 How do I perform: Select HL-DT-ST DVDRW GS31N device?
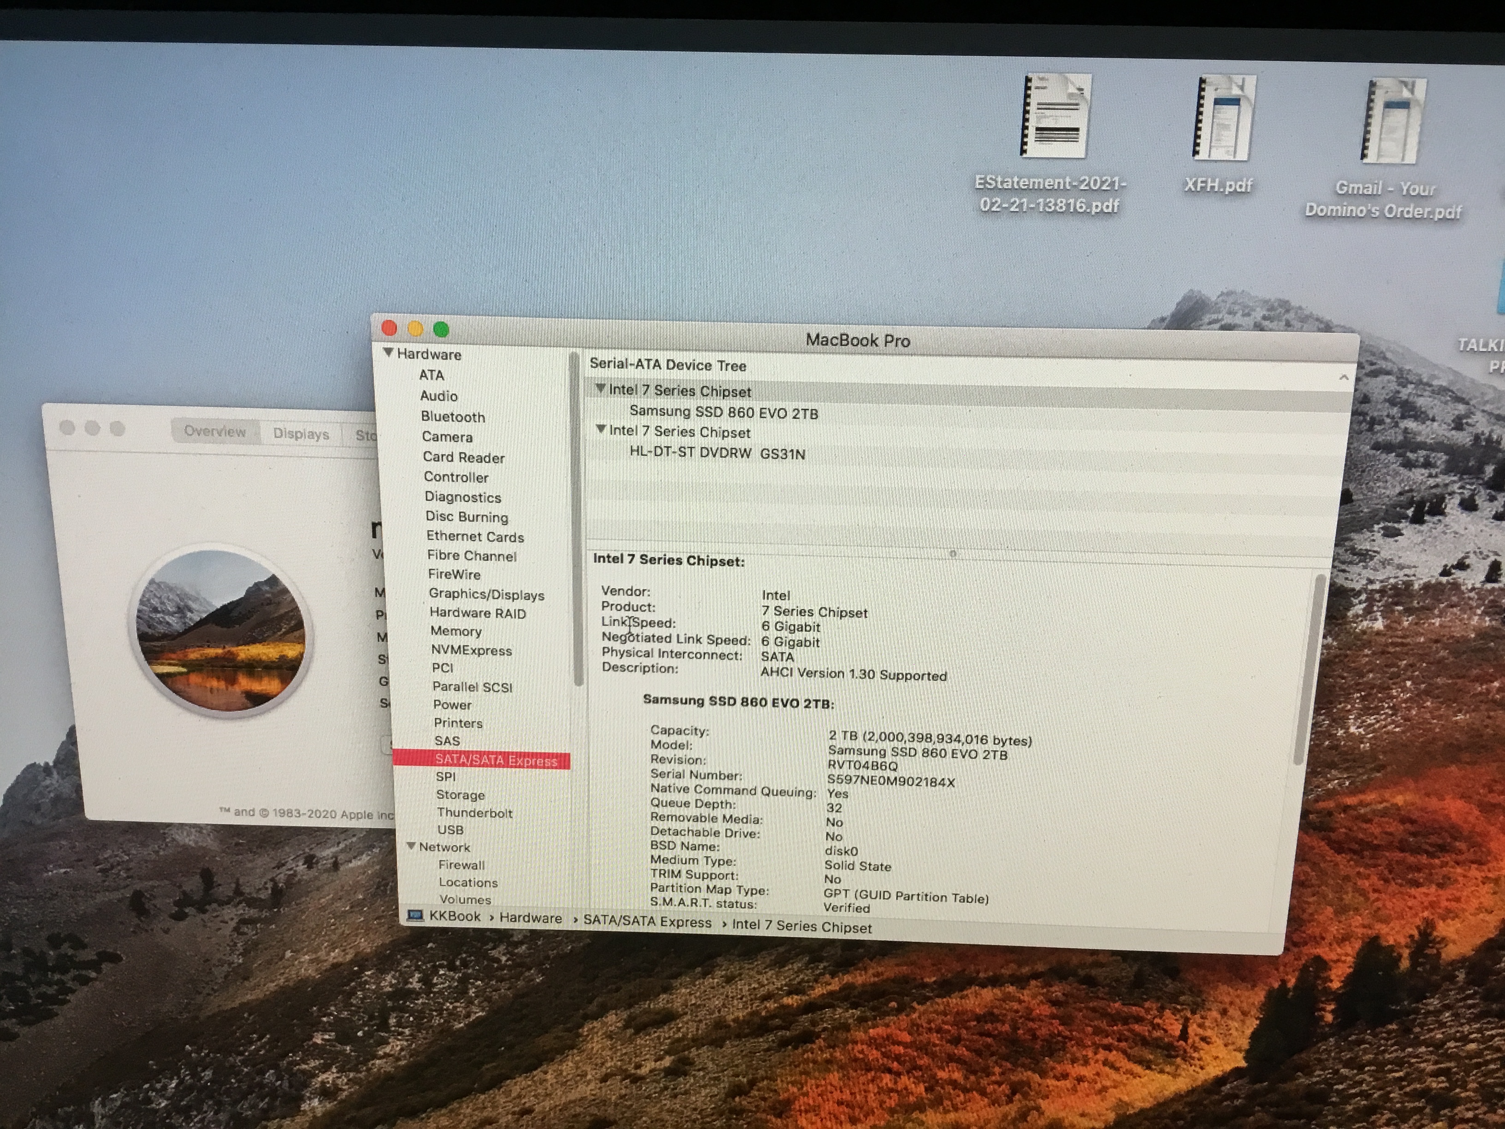click(x=717, y=453)
